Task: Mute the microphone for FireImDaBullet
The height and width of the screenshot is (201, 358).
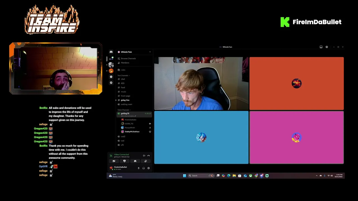Action: [138, 168]
